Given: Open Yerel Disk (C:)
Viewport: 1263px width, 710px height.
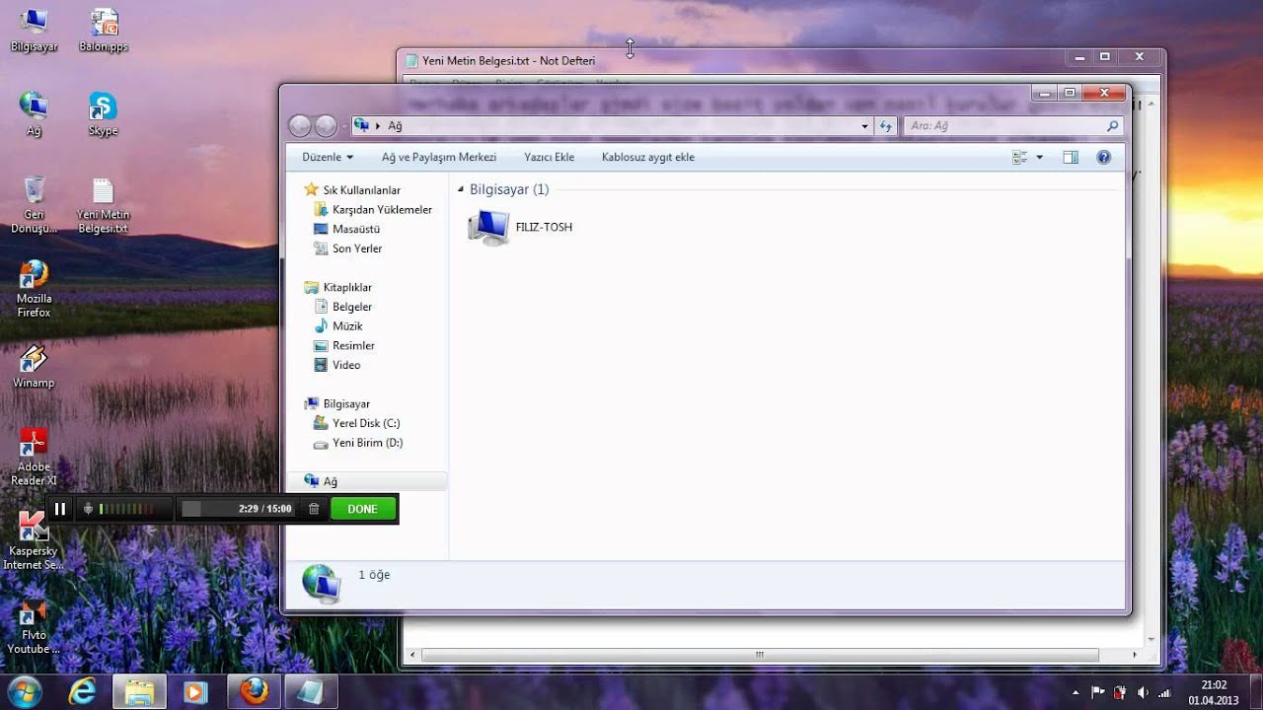Looking at the screenshot, I should (365, 423).
